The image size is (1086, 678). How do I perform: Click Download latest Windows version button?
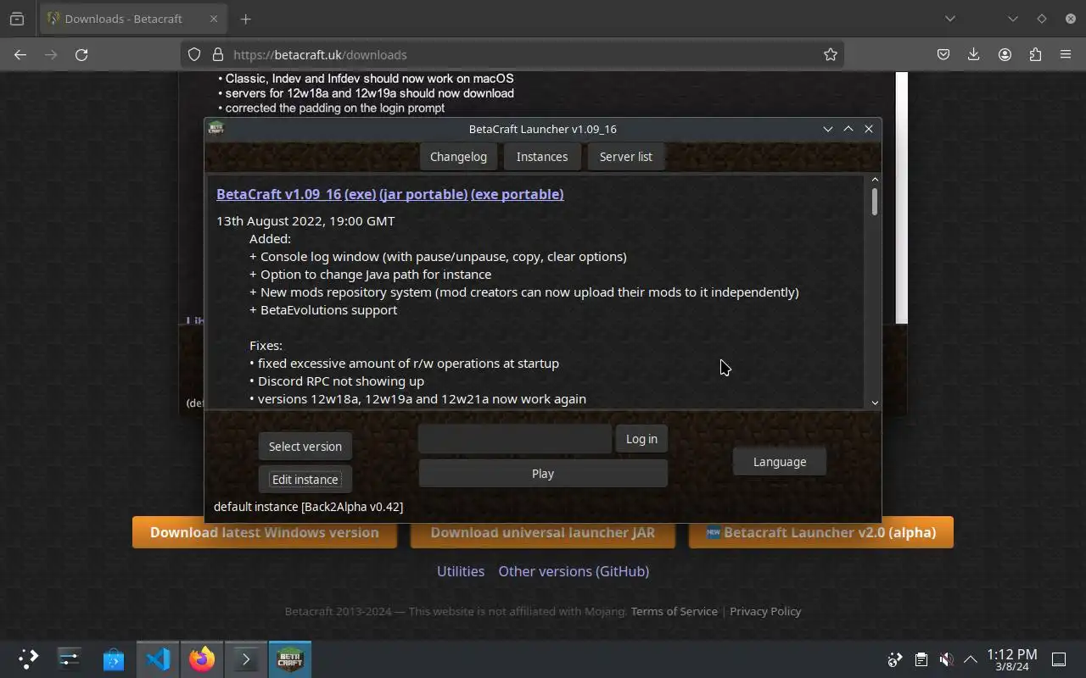pos(265,532)
